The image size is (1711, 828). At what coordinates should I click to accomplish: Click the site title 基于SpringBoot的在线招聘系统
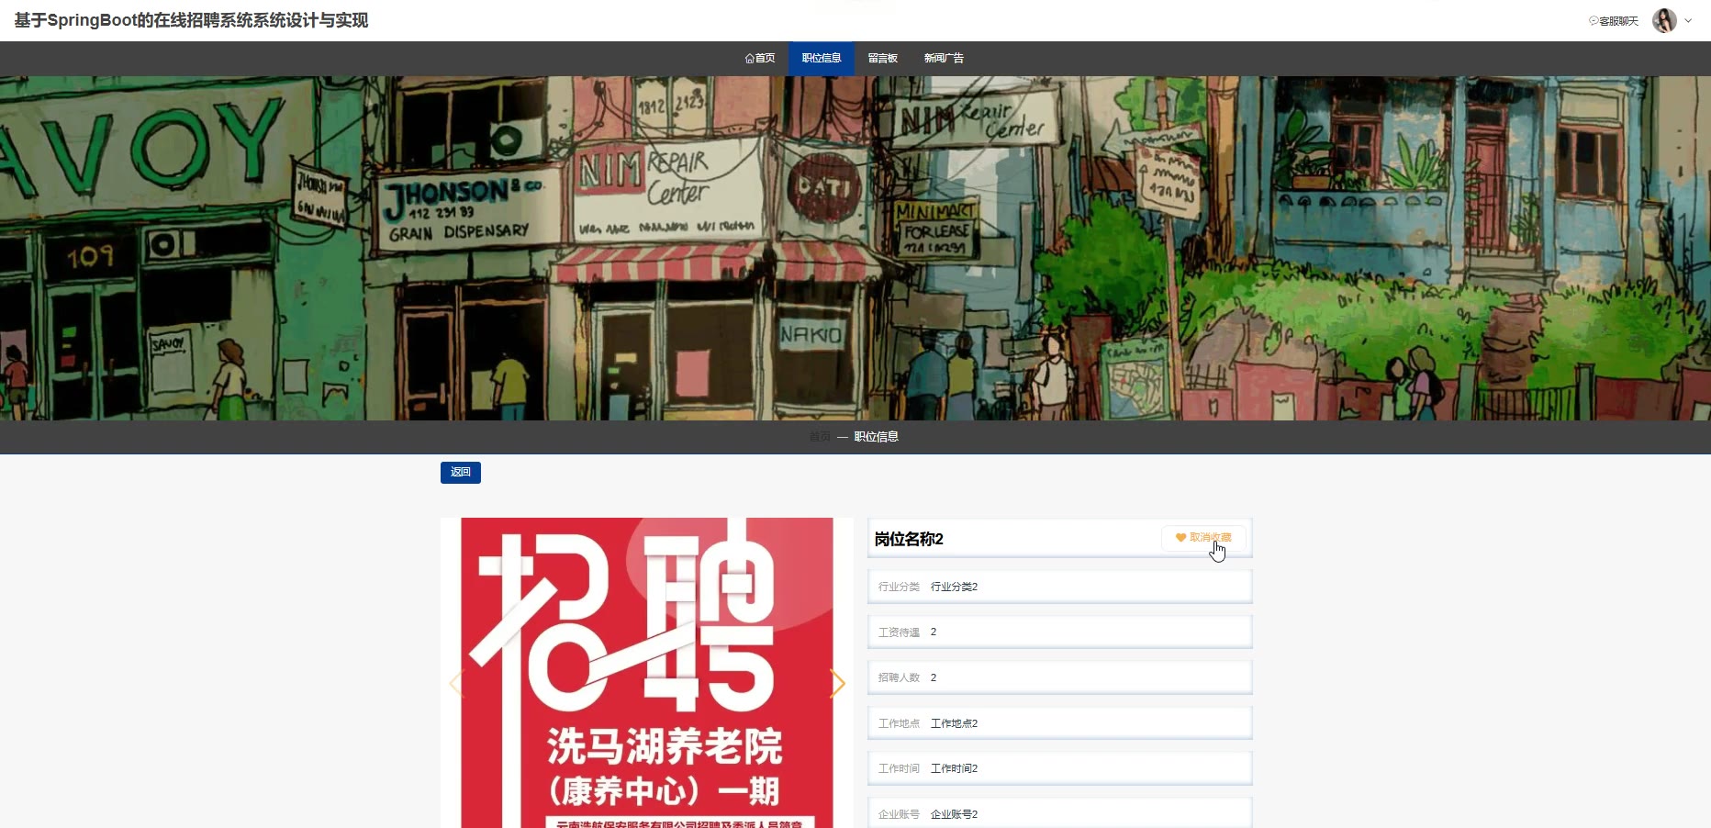tap(191, 20)
